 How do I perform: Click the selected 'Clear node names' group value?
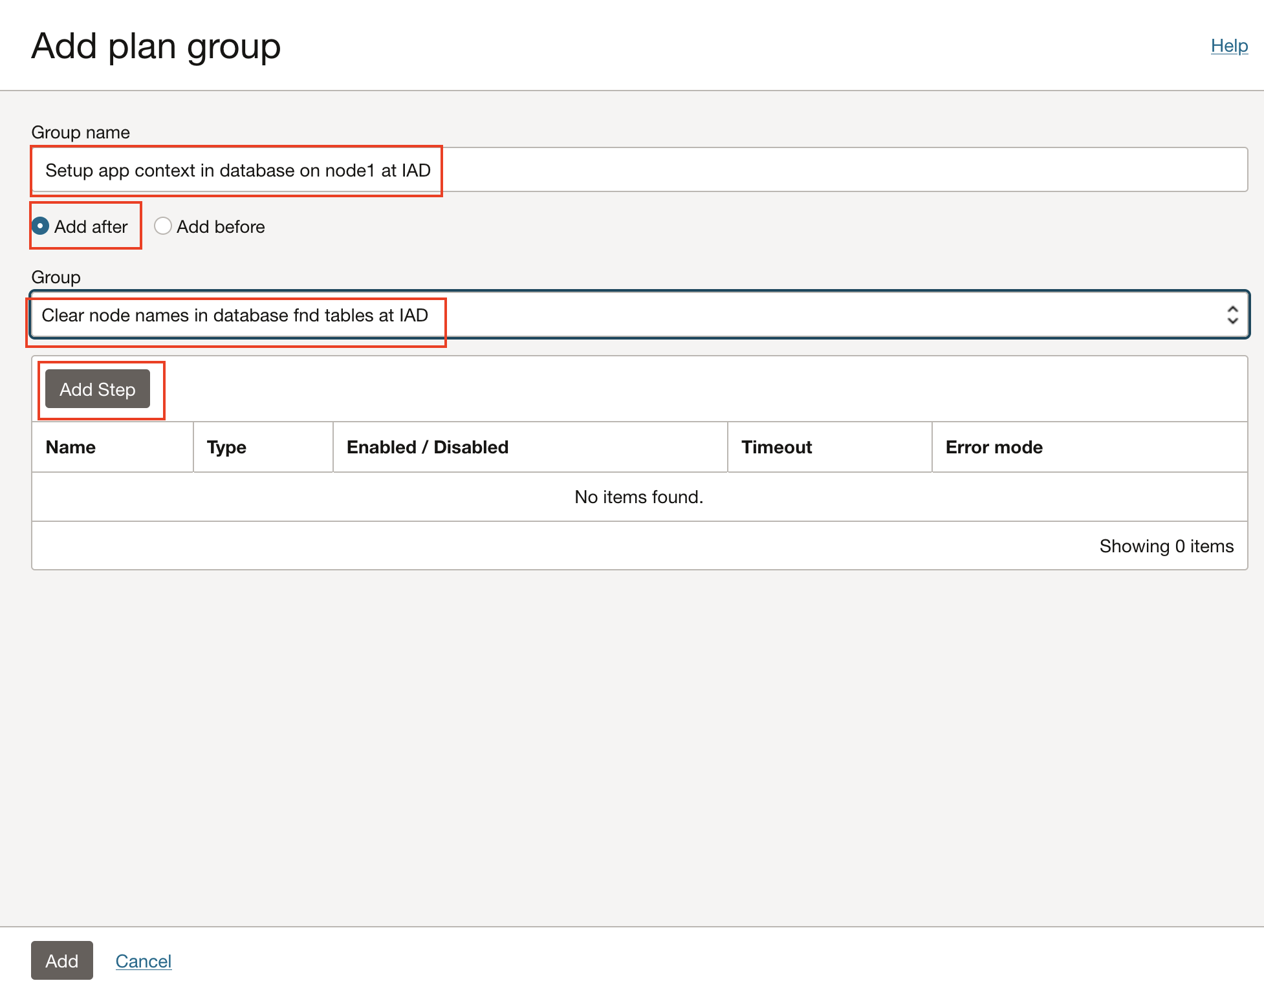point(235,316)
